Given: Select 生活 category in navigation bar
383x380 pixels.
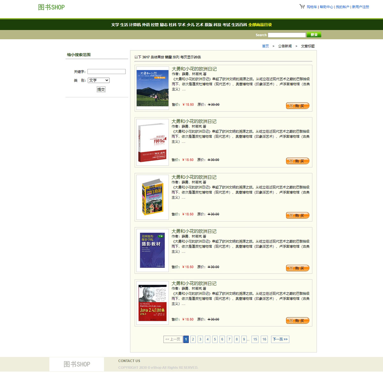Looking at the screenshot, I should coord(124,25).
